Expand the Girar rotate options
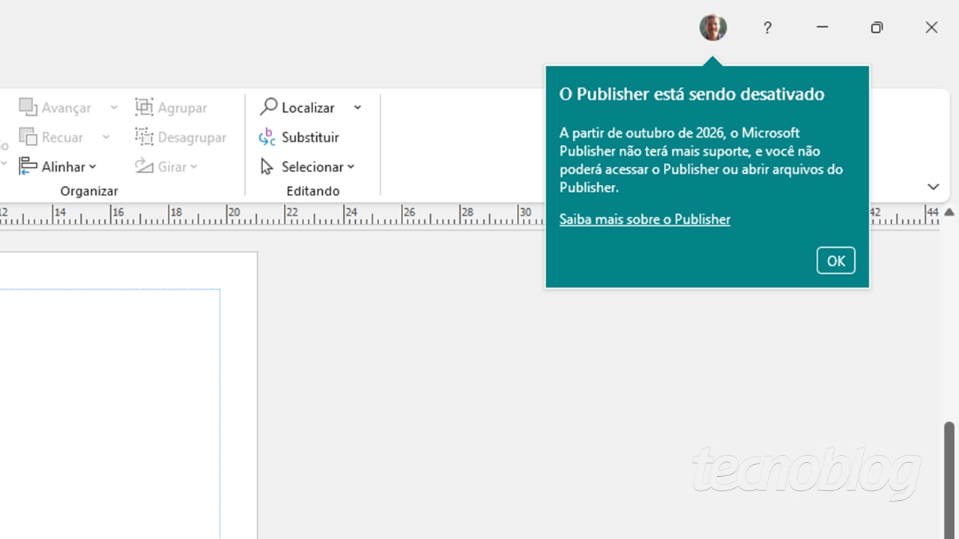This screenshot has height=539, width=959. pos(193,167)
